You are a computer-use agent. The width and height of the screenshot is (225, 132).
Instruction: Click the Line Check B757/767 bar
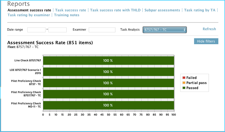[x=108, y=61]
